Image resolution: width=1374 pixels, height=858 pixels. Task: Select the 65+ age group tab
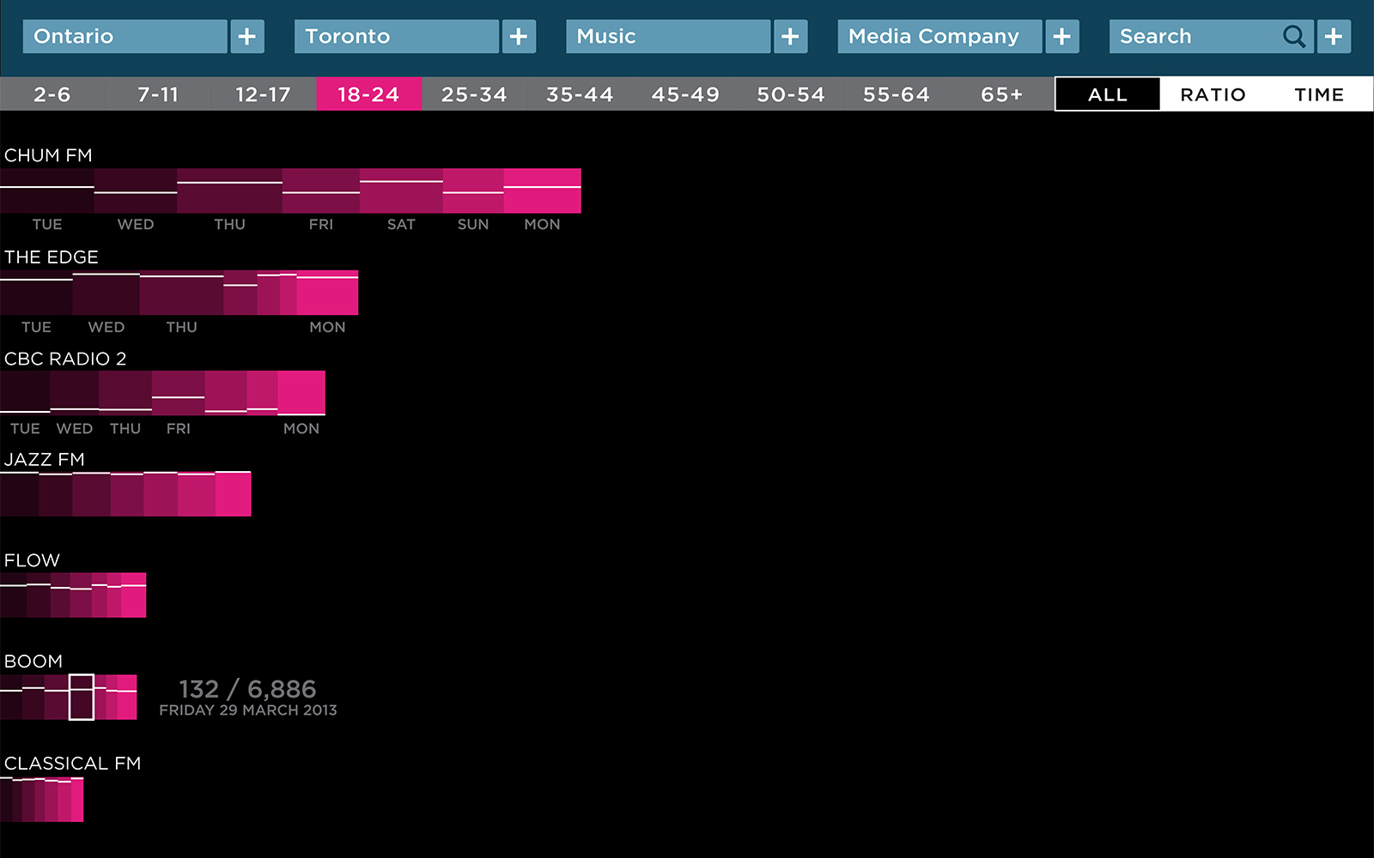1001,94
